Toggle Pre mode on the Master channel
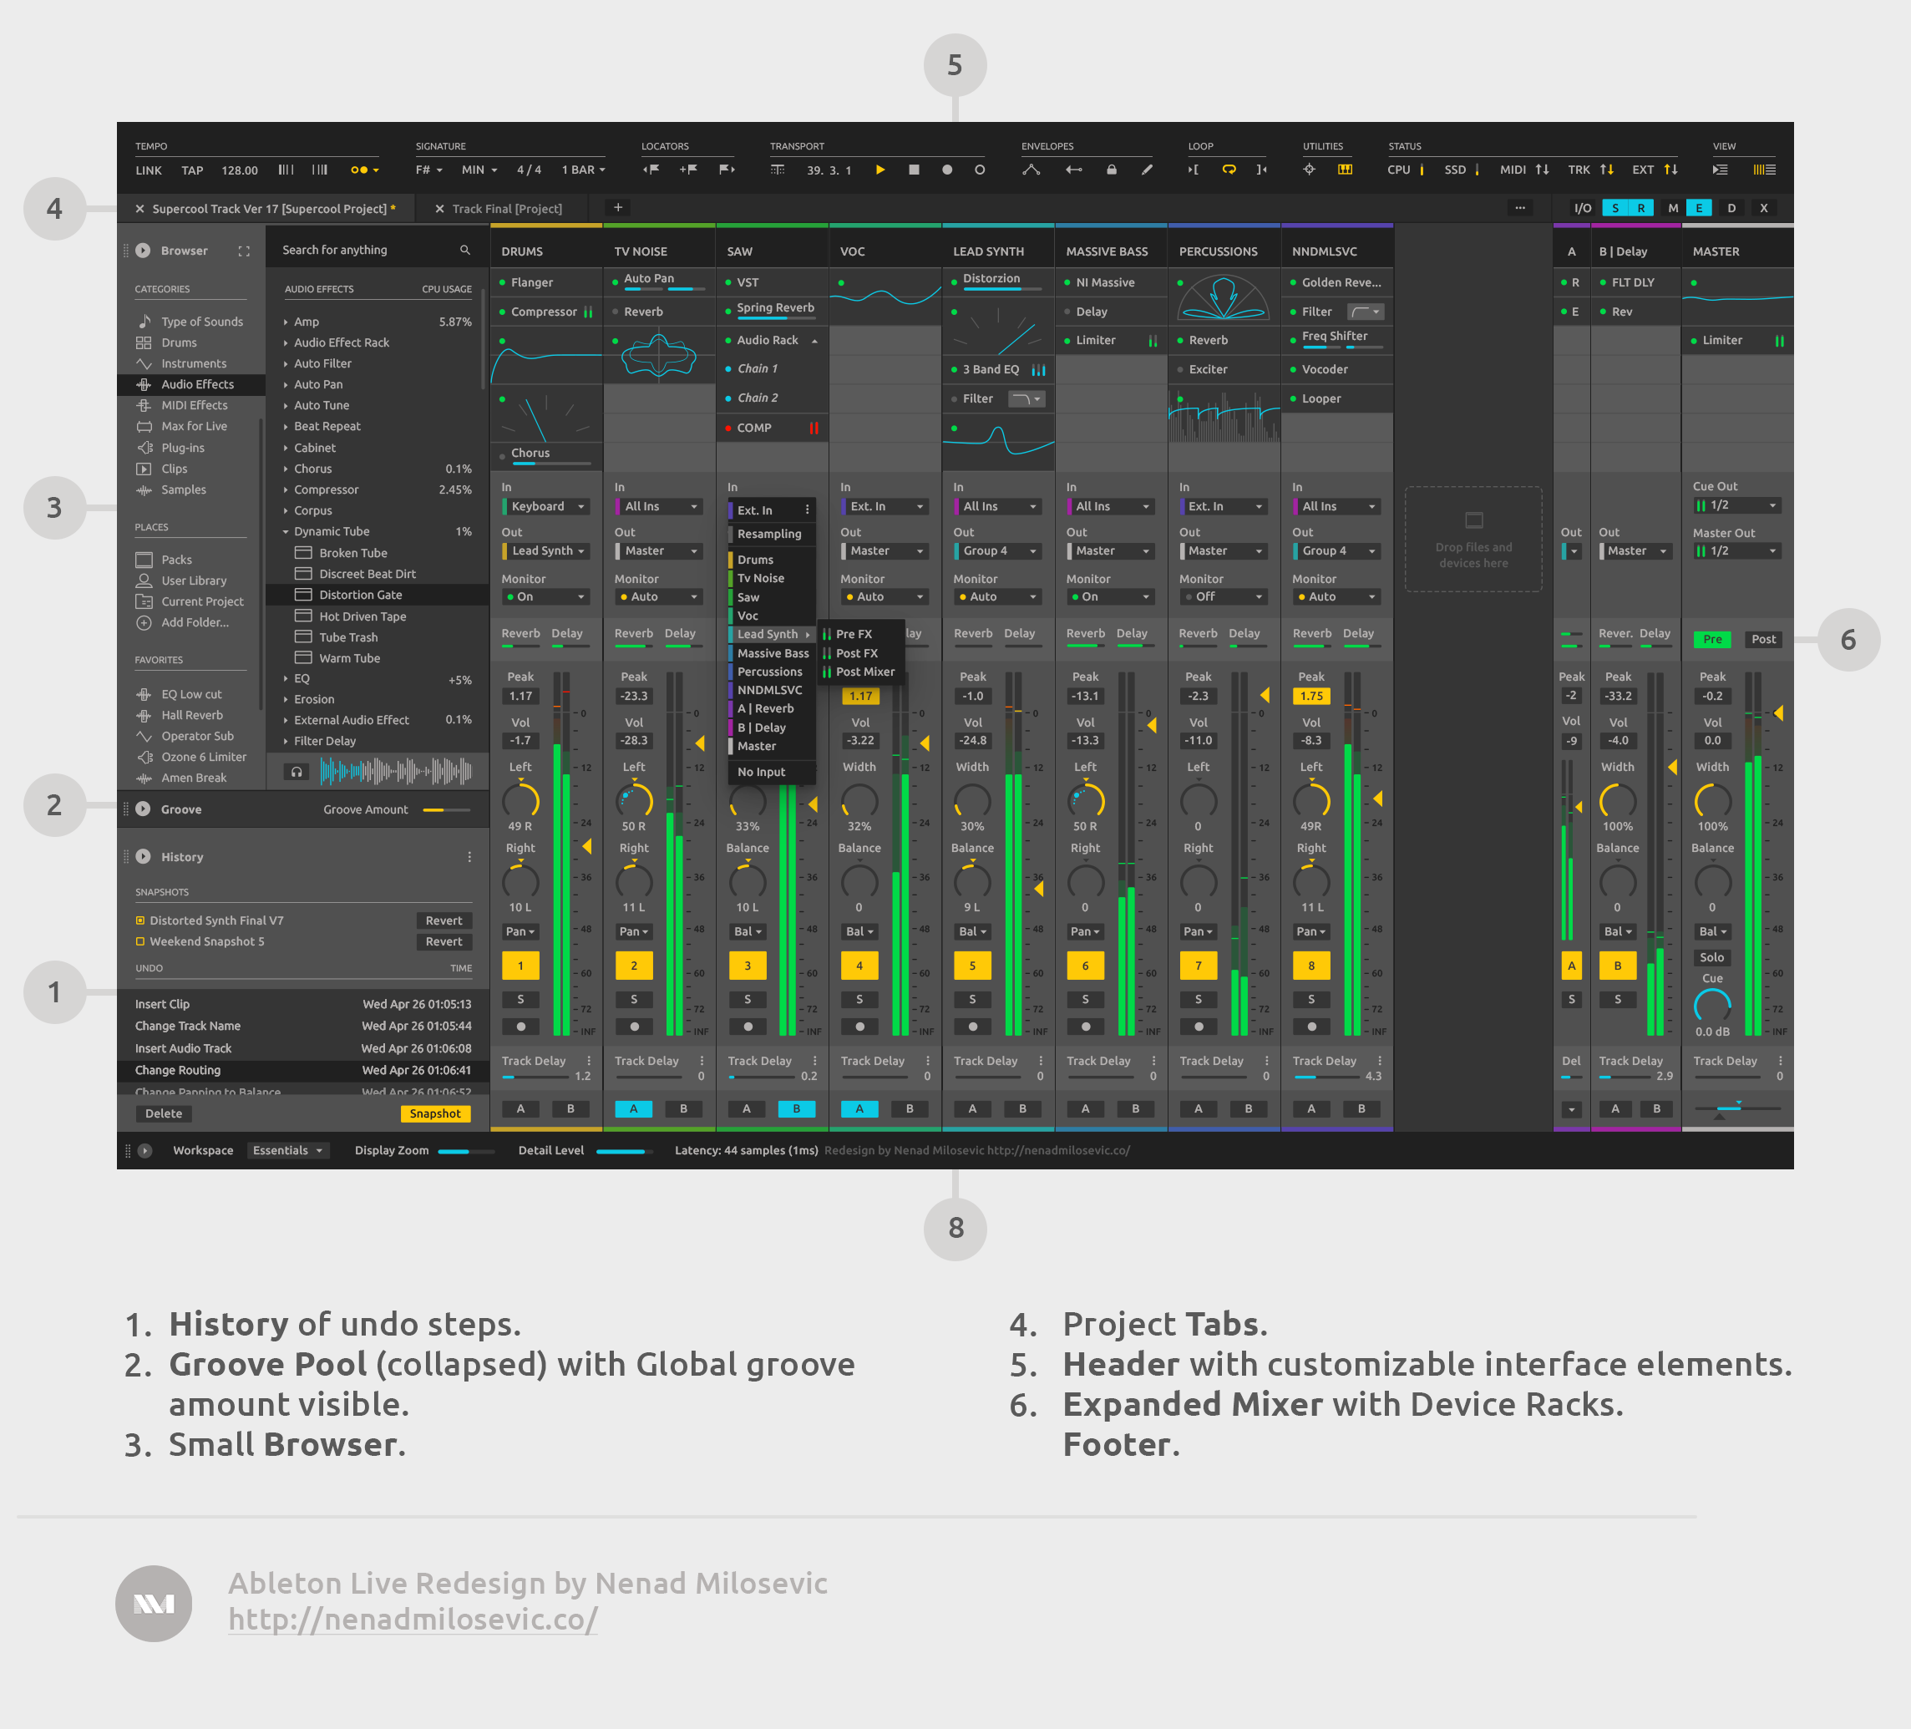This screenshot has width=1911, height=1729. 1712,639
